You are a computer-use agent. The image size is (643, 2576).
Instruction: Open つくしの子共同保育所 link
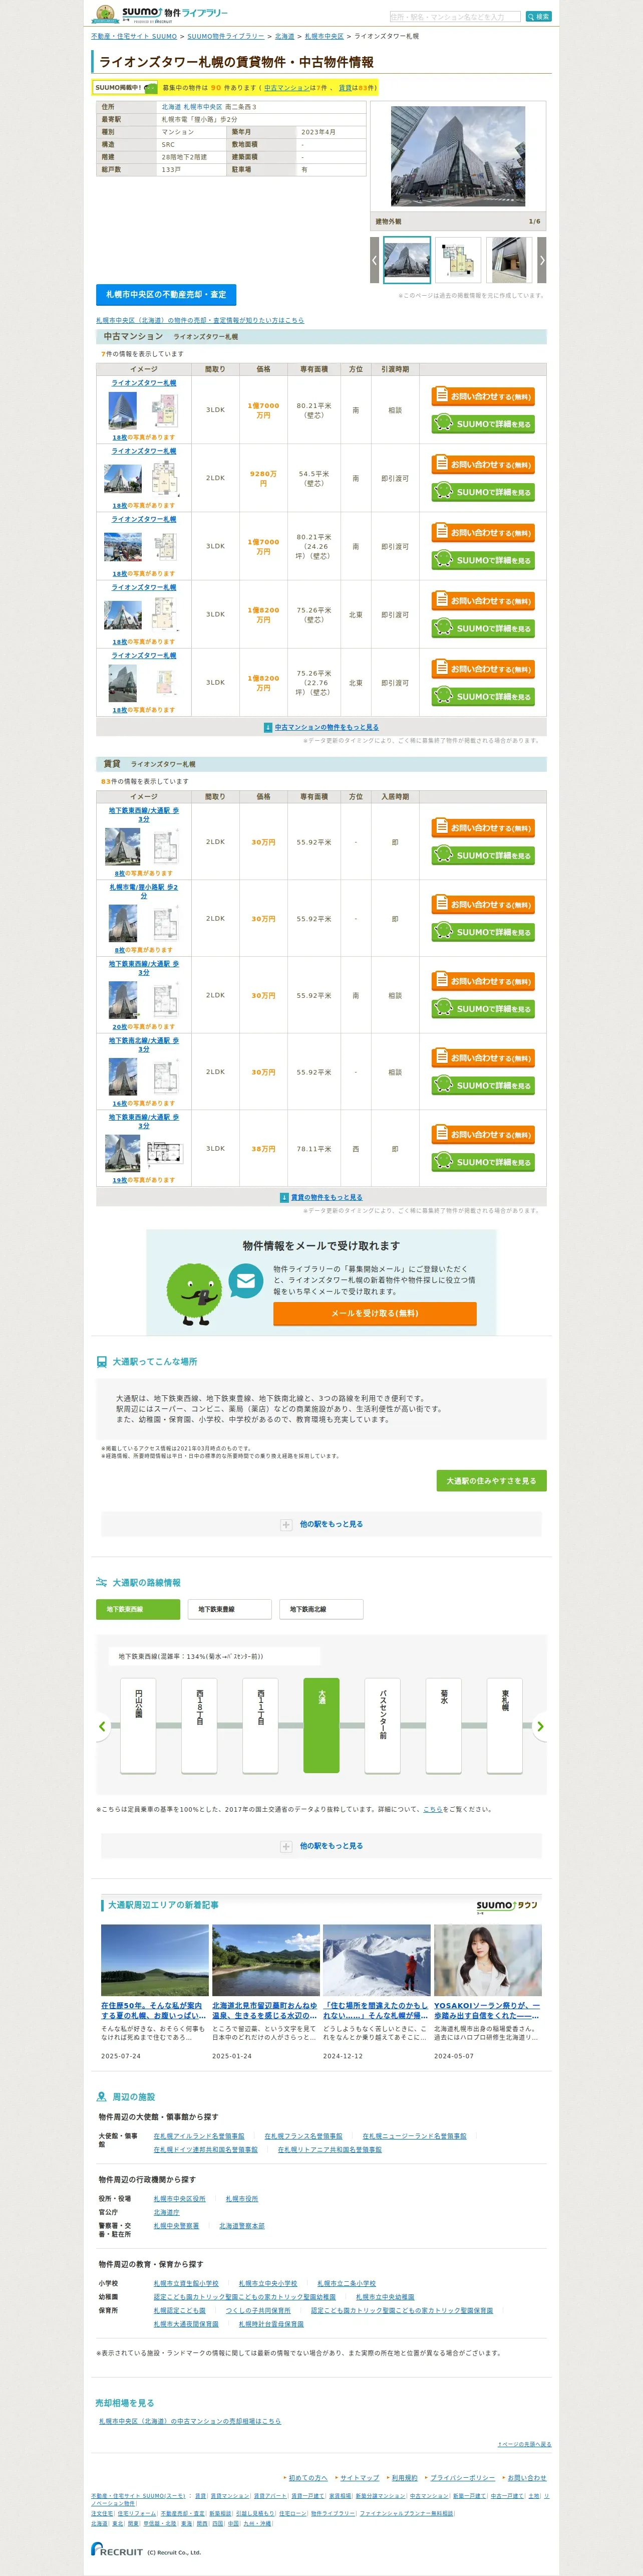pyautogui.click(x=258, y=2310)
